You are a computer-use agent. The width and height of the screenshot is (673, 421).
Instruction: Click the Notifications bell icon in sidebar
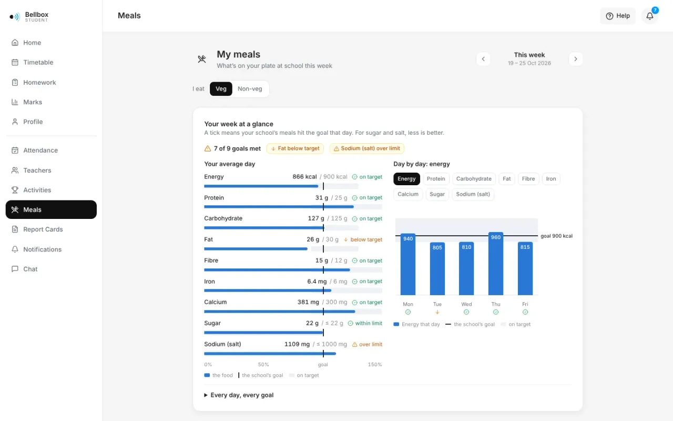pos(15,249)
